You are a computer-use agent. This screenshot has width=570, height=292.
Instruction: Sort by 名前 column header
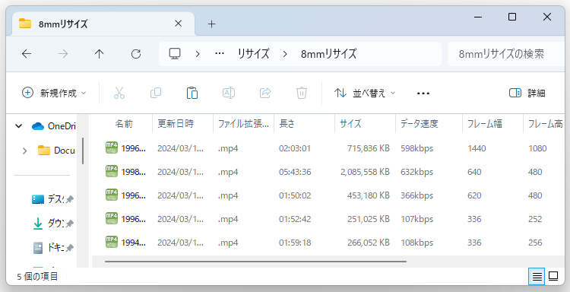click(124, 124)
